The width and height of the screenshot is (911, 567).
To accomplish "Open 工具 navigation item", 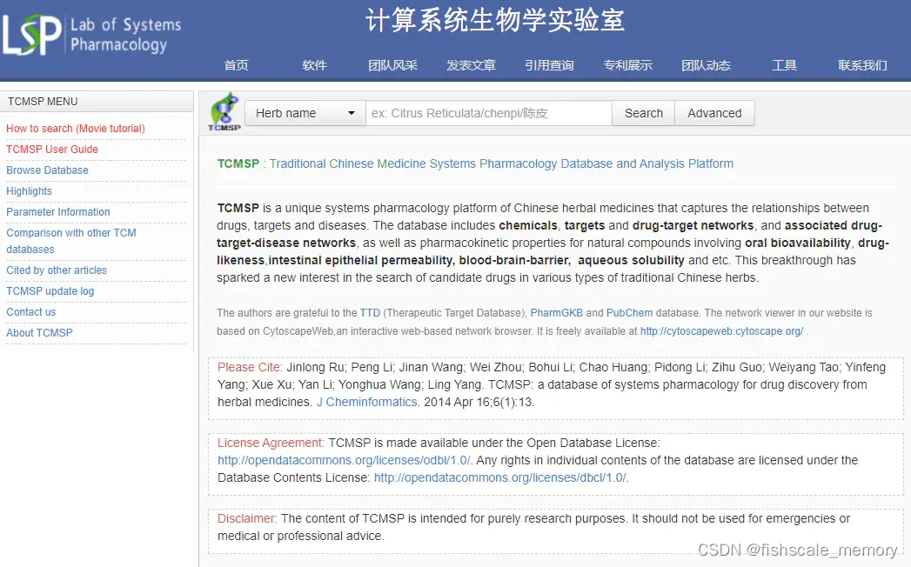I will pos(784,65).
